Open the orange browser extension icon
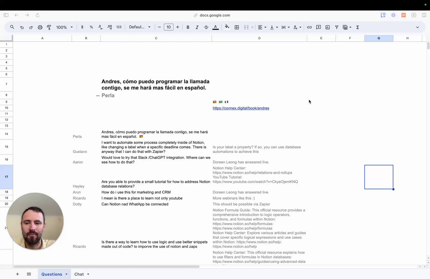The width and height of the screenshot is (430, 279). click(x=403, y=15)
